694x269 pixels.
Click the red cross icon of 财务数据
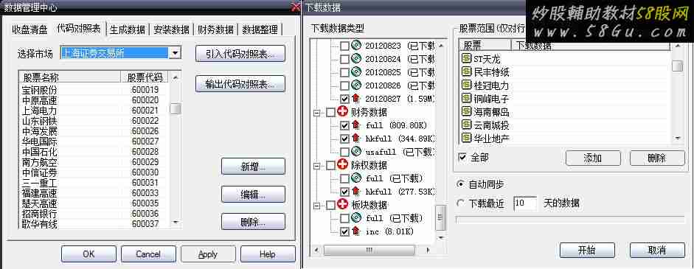[342, 112]
